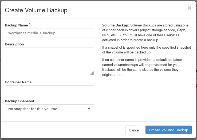Click the Create Volume Backup dialog title

point(36,10)
